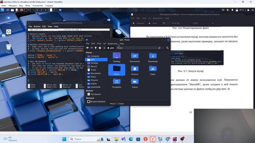Open View menu in Thunar
This screenshot has width=255, height=143.
[99, 44]
